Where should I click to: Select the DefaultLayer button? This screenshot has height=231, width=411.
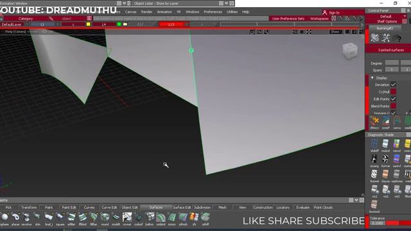tap(12, 24)
